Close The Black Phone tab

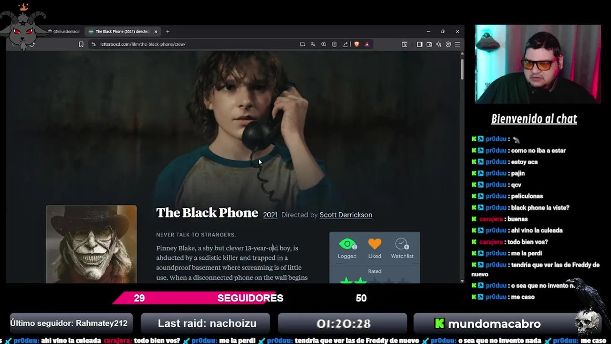[156, 32]
